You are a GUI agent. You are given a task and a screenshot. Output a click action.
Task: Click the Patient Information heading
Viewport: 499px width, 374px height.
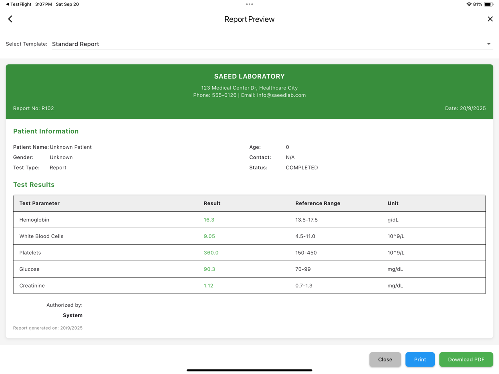coord(46,131)
